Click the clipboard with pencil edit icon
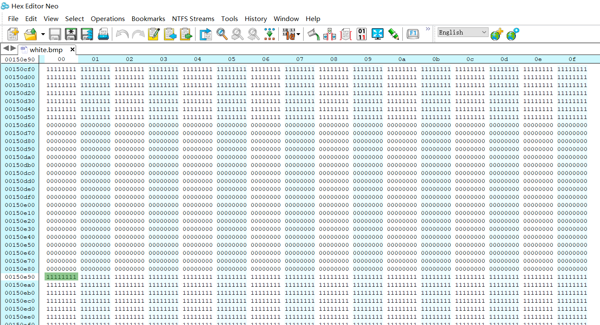Viewport: 600px width, 325px height. [154, 34]
